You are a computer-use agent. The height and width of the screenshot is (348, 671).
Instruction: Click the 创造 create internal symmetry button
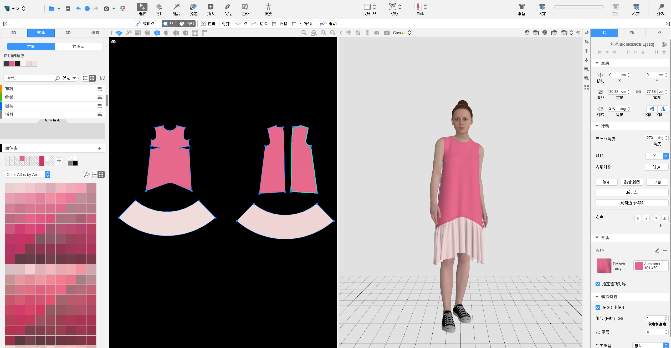pyautogui.click(x=656, y=167)
